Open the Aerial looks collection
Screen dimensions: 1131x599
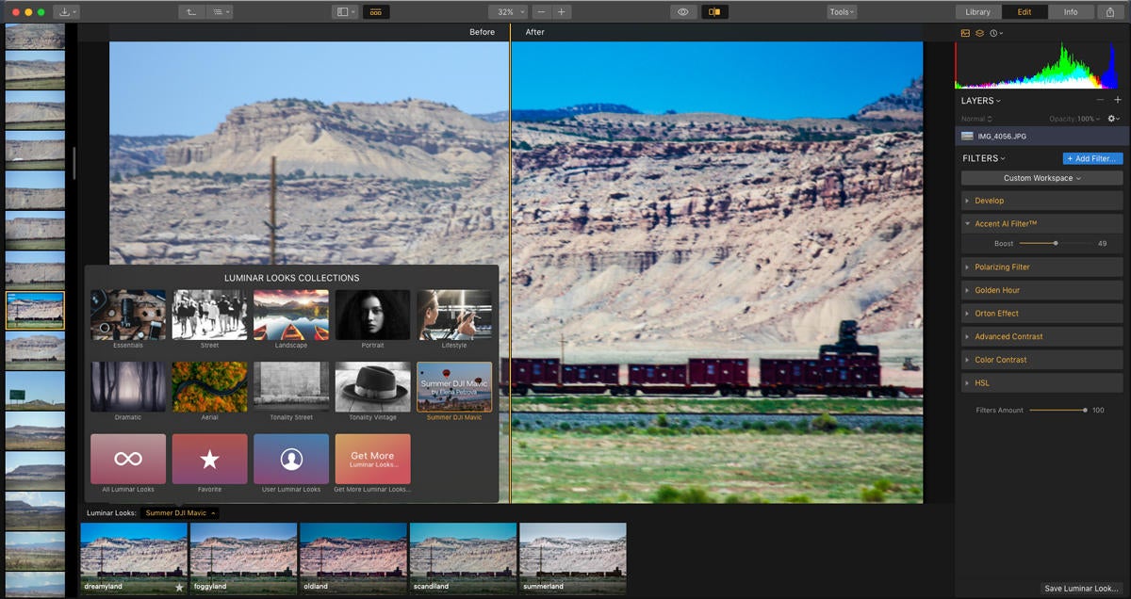pos(209,387)
